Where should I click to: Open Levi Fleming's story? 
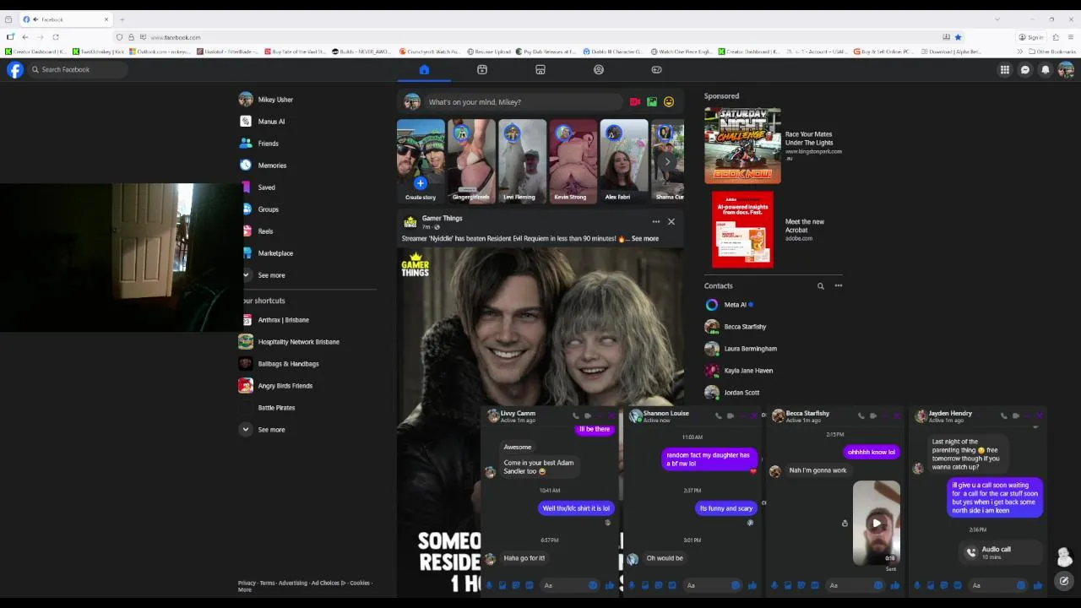pyautogui.click(x=522, y=161)
